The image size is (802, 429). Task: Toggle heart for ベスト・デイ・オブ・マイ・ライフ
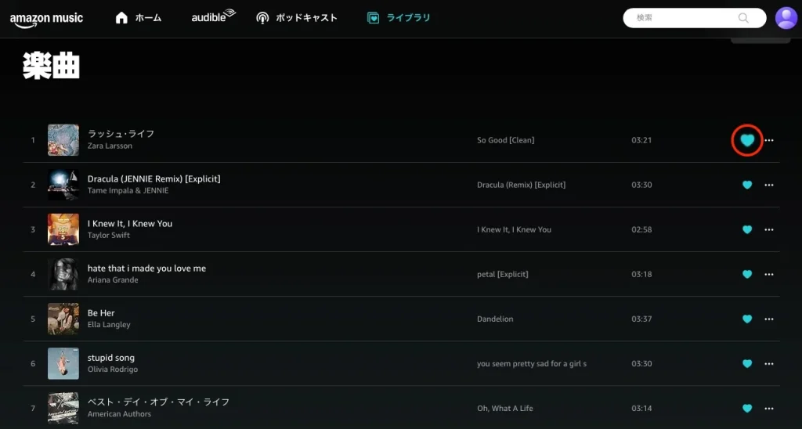coord(747,409)
